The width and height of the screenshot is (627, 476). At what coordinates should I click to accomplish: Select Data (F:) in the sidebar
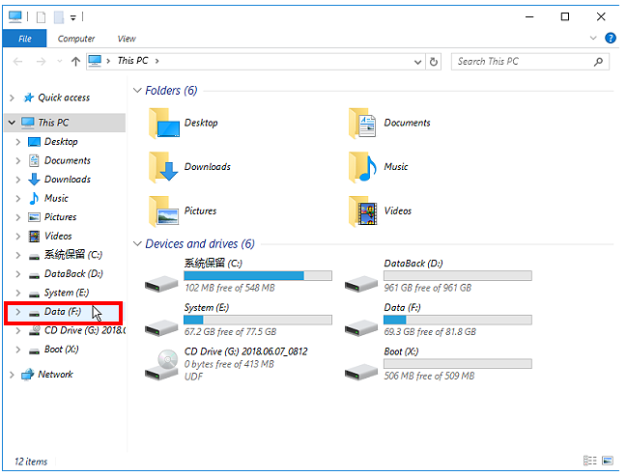click(63, 312)
